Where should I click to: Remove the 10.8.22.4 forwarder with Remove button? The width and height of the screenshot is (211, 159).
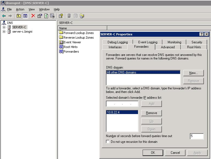[x=151, y=113]
